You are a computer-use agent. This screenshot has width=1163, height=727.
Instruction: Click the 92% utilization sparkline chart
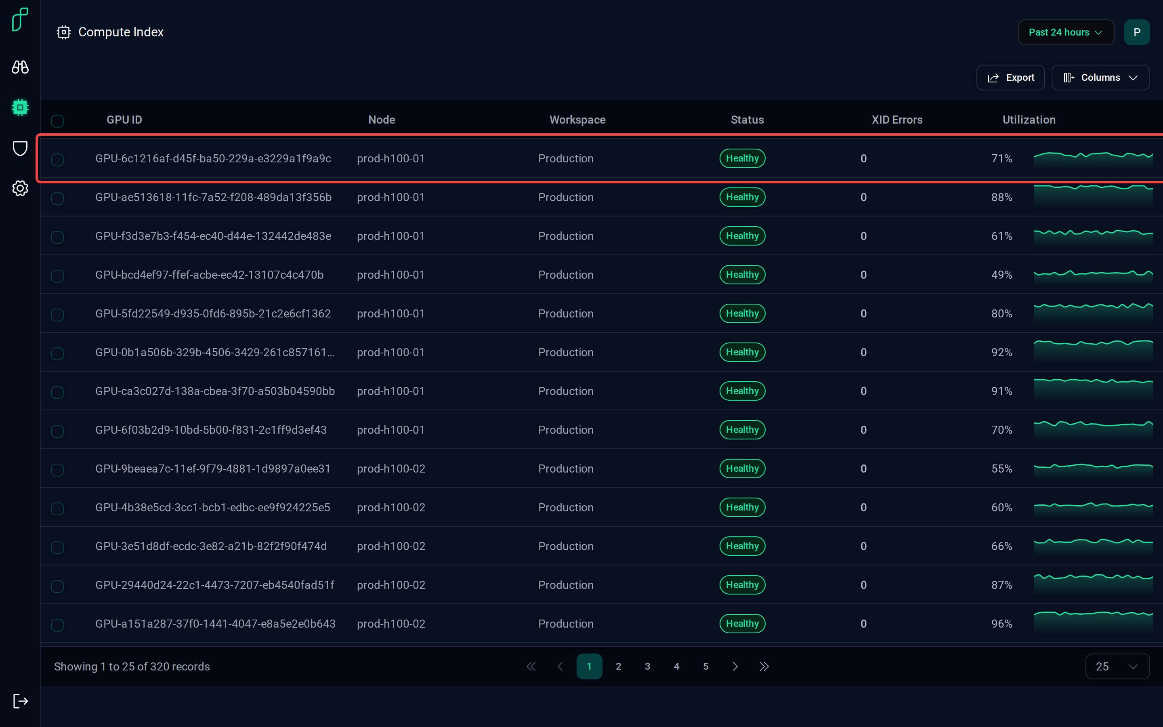1093,351
